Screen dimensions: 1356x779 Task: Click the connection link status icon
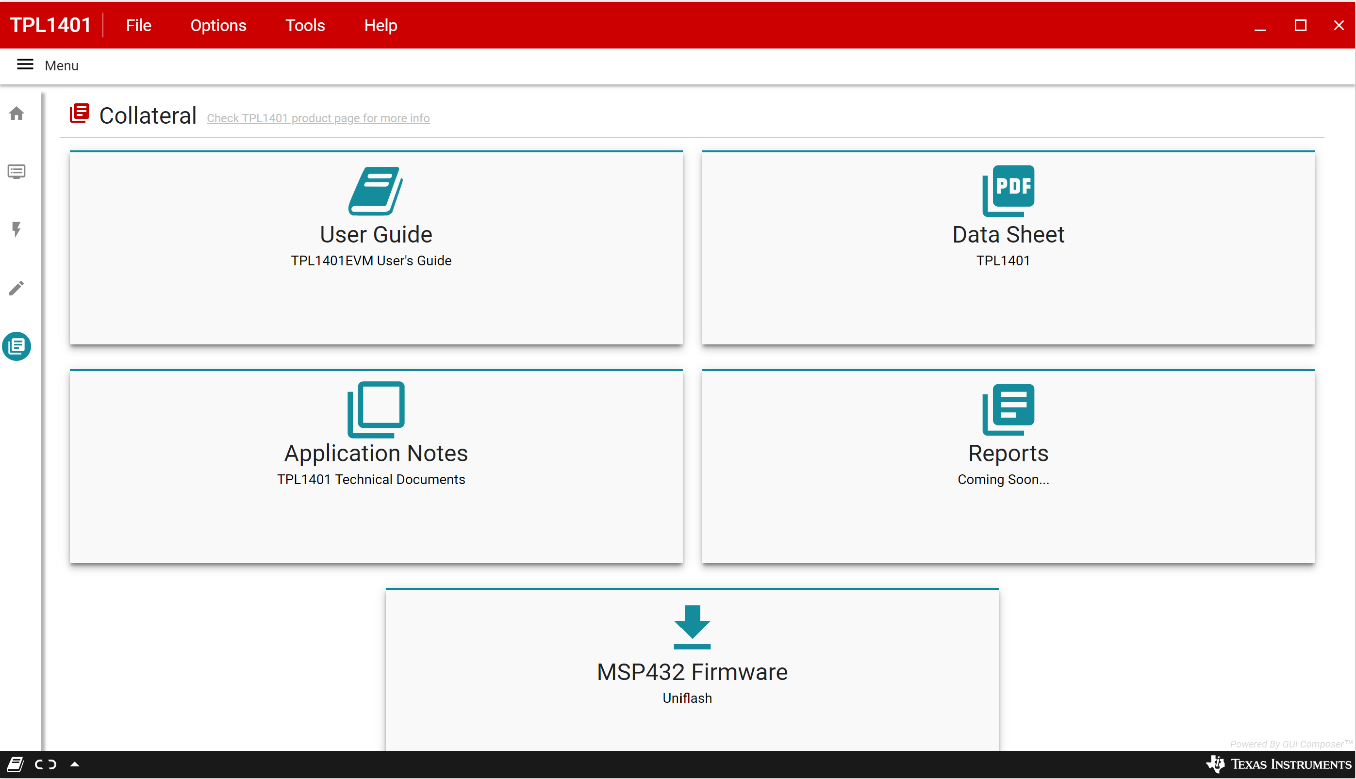point(46,764)
